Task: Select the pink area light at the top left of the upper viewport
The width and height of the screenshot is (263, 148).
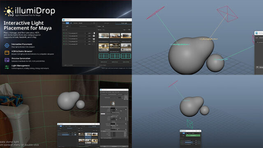Action: 155,12
